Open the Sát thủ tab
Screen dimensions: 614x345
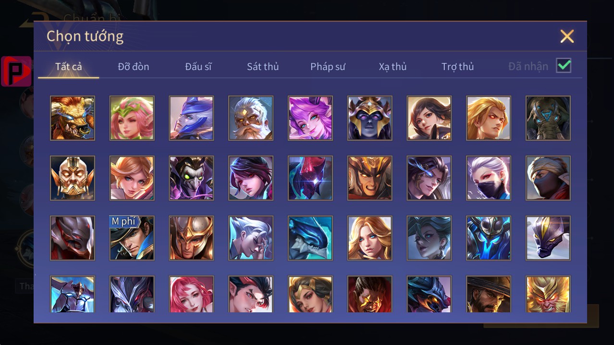click(263, 67)
